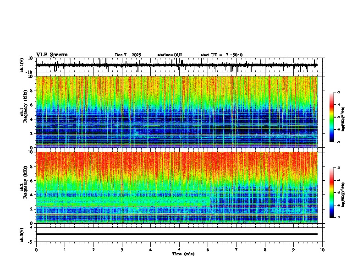Click the time axis tick label "3"

[122, 250]
